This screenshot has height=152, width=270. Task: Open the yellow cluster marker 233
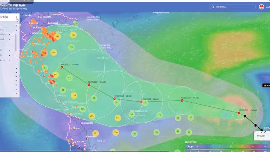[58, 36]
